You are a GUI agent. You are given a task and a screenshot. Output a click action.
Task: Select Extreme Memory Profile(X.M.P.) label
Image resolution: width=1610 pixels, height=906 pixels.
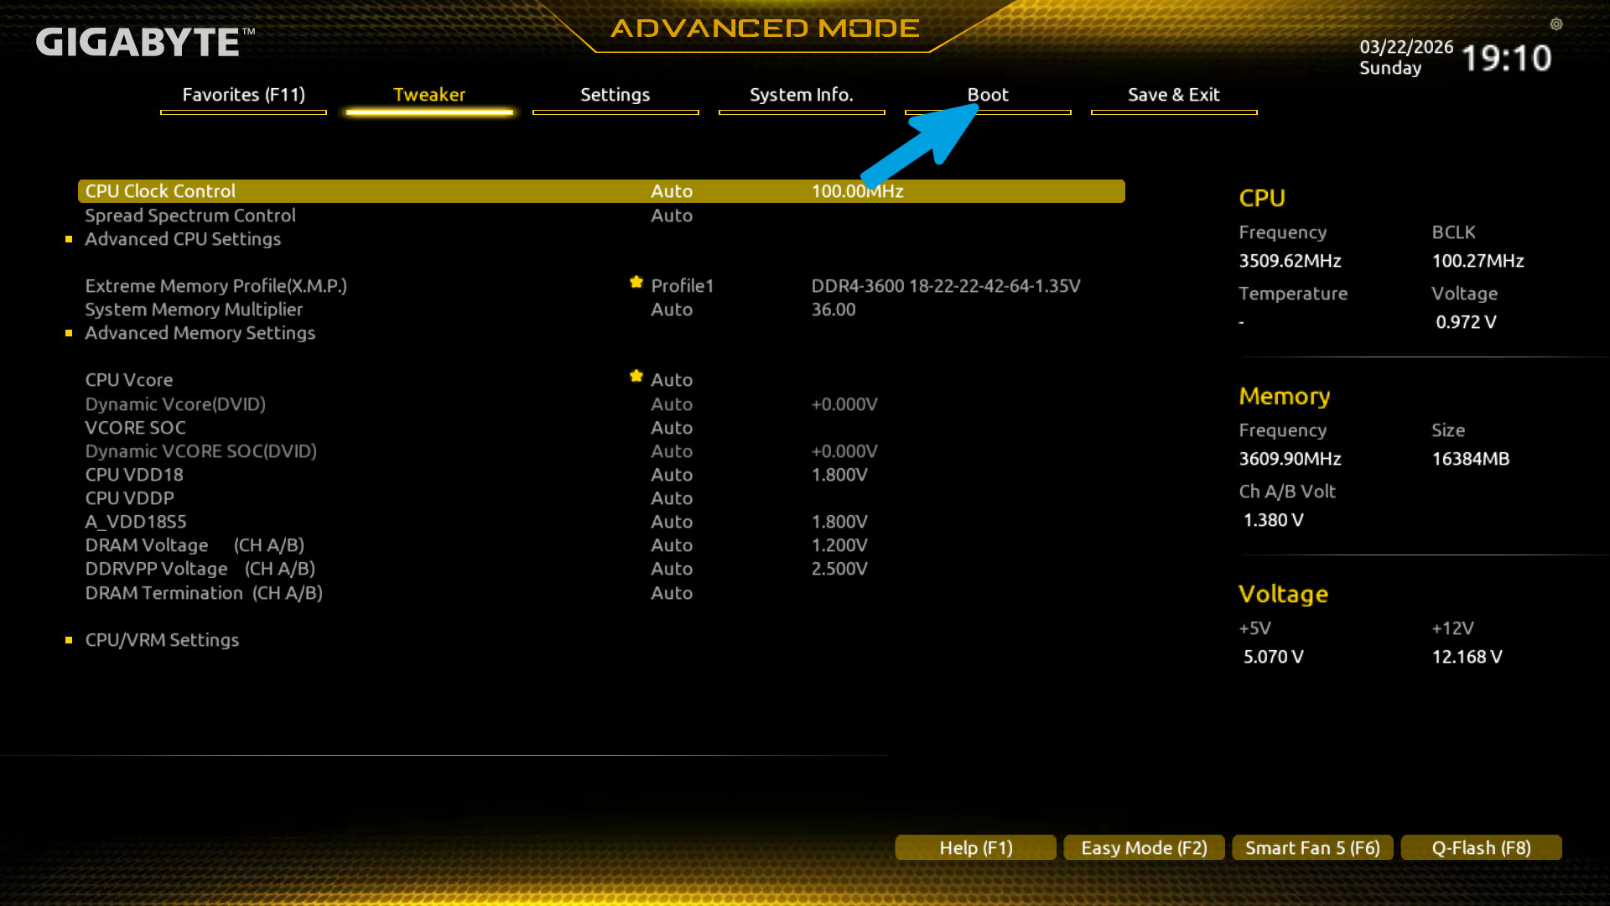(x=216, y=286)
